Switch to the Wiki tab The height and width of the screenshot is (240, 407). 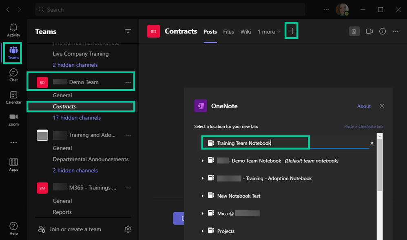tap(246, 32)
